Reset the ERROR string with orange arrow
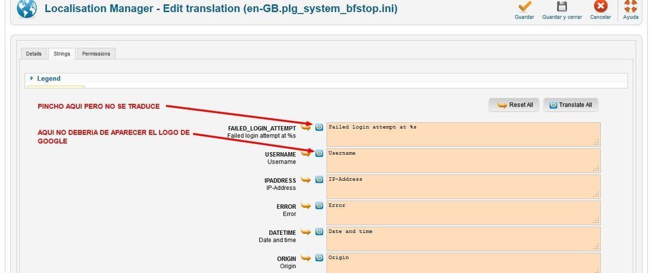Screen dimensions: 655x273 [x=306, y=206]
